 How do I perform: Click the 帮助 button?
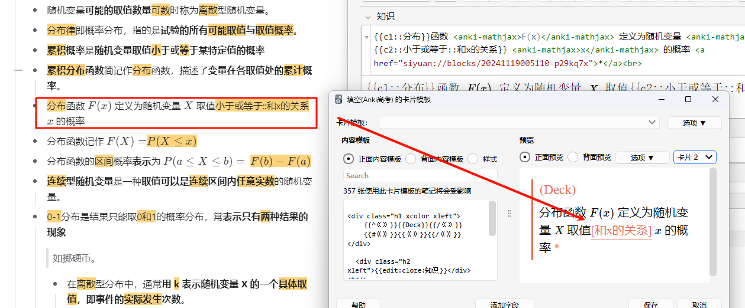click(358, 304)
